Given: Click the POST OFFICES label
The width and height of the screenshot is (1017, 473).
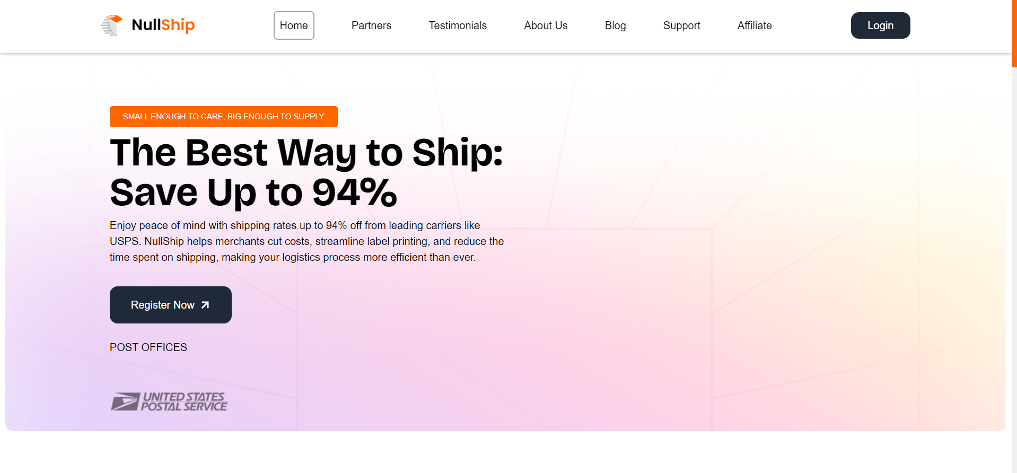Looking at the screenshot, I should (x=148, y=347).
